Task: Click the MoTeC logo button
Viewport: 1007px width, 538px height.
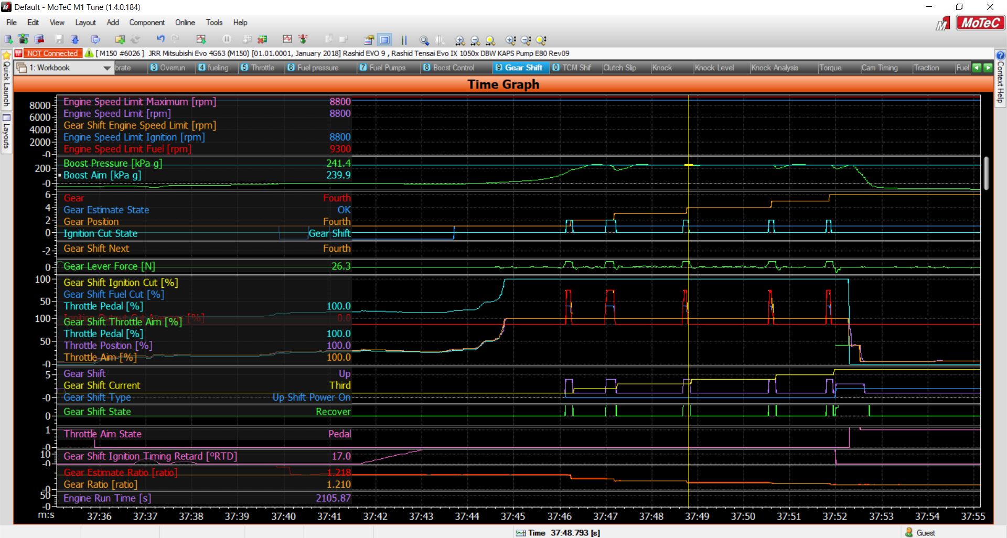Action: [980, 23]
